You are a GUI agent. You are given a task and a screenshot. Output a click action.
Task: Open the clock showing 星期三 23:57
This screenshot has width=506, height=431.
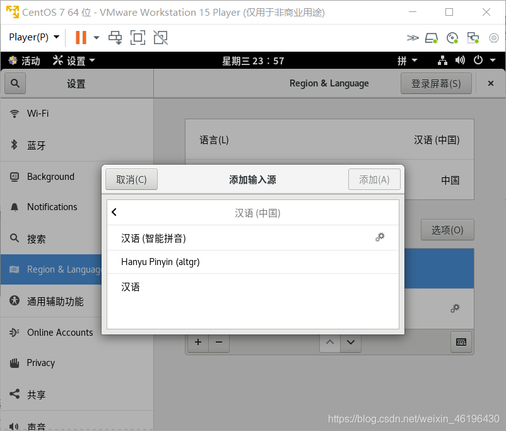point(253,61)
